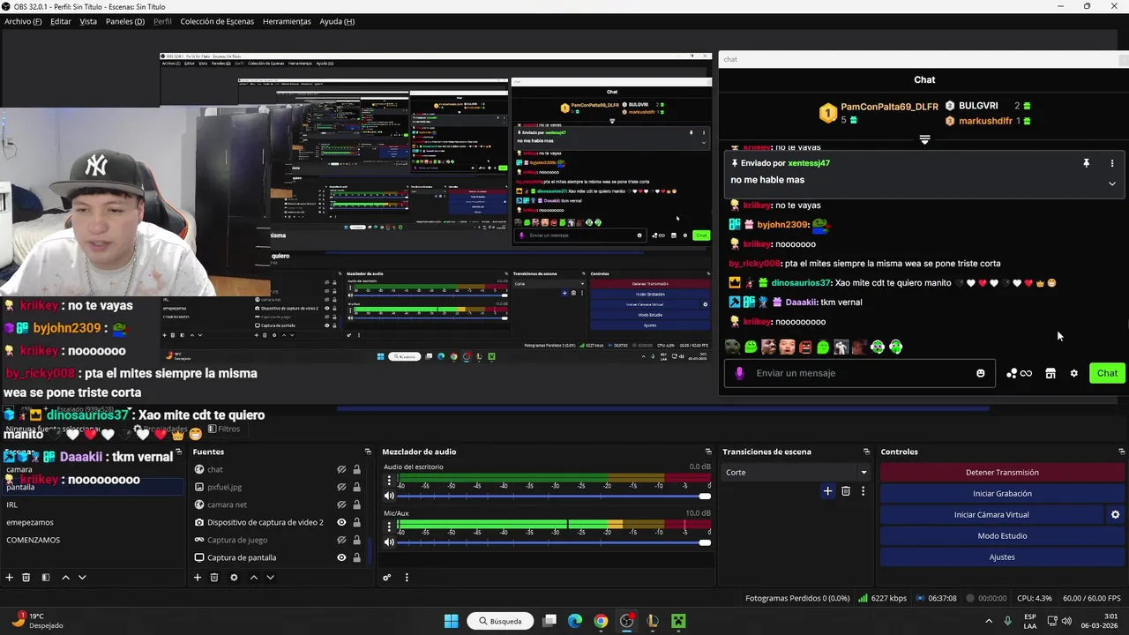The height and width of the screenshot is (635, 1129).
Task: Open Google Chrome from the taskbar
Action: coord(601,621)
